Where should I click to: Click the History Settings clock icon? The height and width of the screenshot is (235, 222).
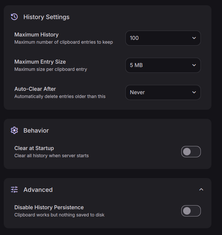(x=14, y=17)
